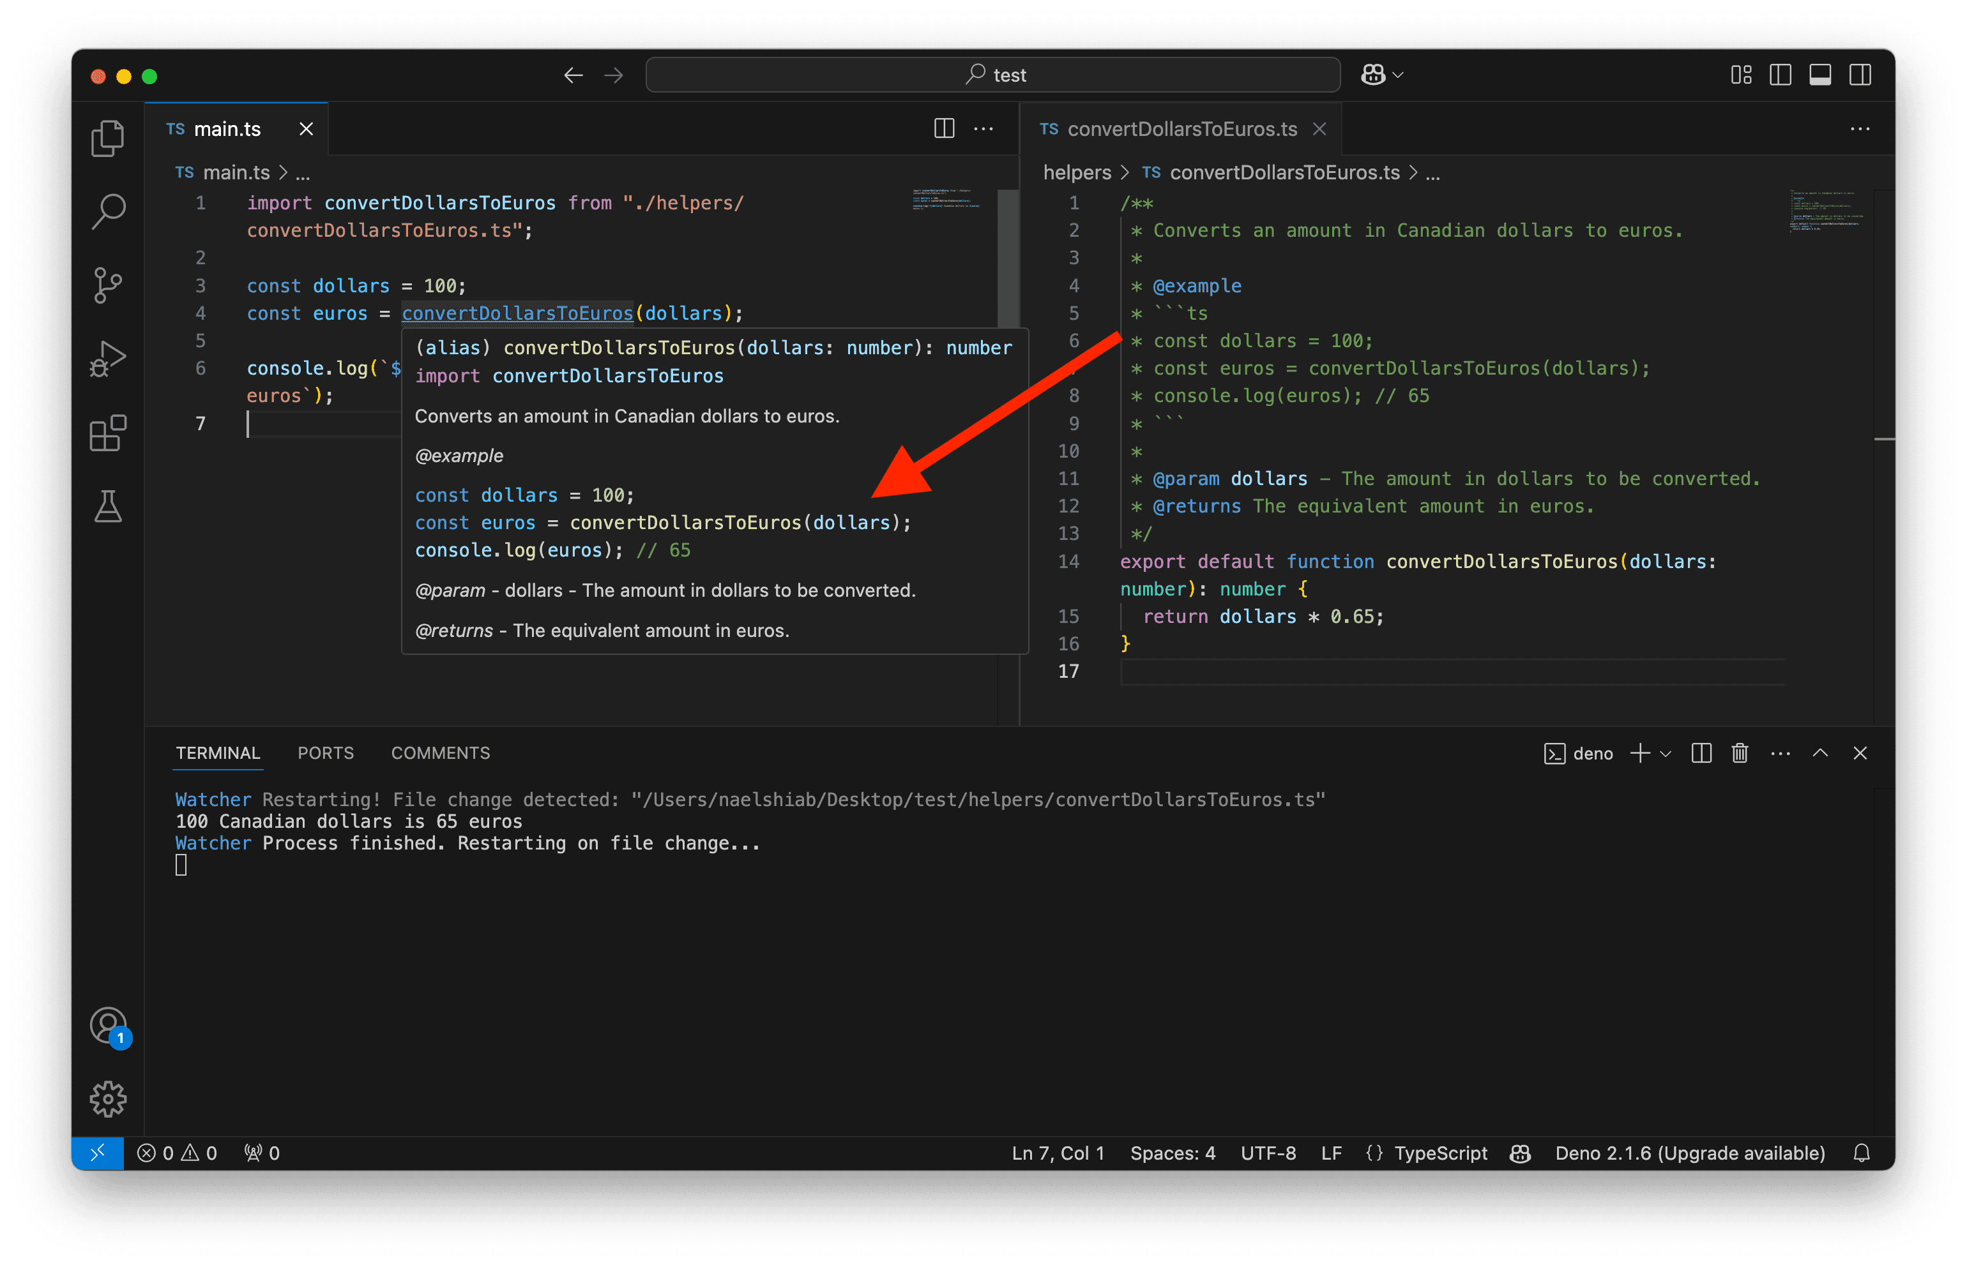Open the Testing flask view

(x=108, y=507)
